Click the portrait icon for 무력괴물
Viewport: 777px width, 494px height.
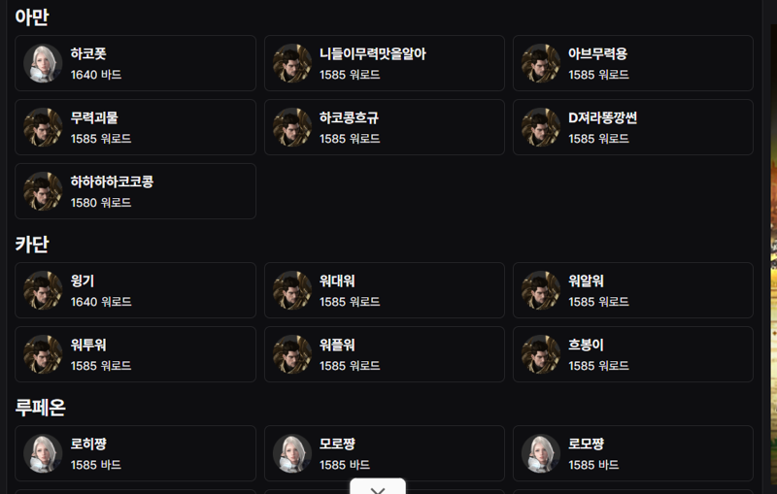tap(43, 127)
